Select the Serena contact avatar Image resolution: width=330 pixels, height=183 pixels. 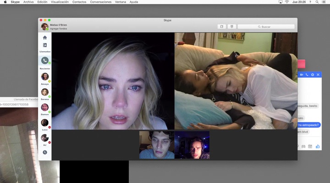tap(45, 92)
